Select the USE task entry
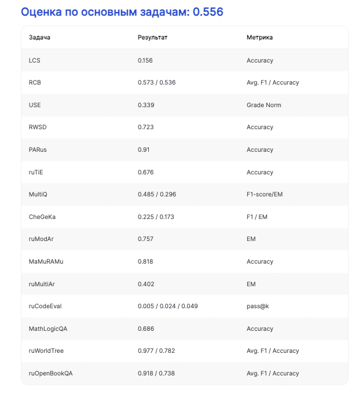The image size is (355, 394). (35, 105)
